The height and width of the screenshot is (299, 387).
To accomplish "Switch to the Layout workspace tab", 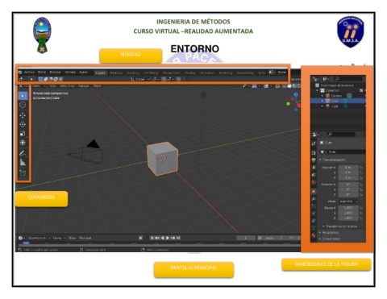I will (101, 73).
